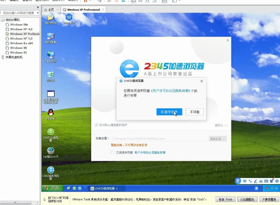Viewport: 280px width, 205px height.
Task: Collapse the 自定义 options chevron
Action: click(226, 125)
